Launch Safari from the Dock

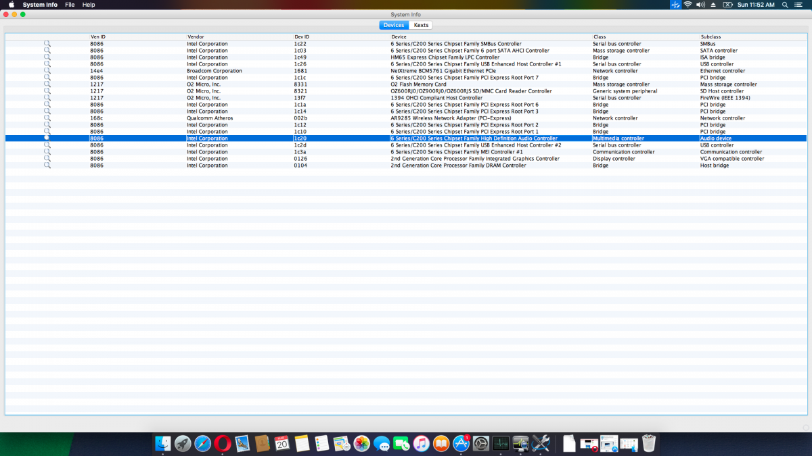click(x=203, y=443)
